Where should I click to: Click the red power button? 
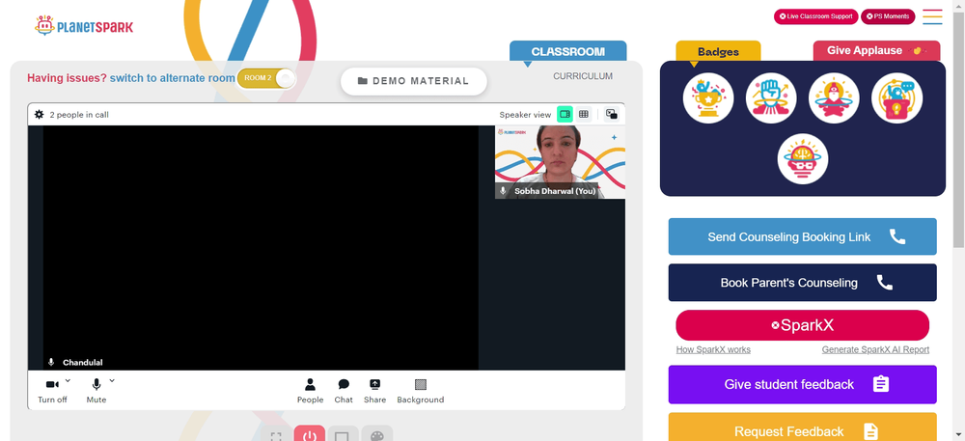[310, 434]
